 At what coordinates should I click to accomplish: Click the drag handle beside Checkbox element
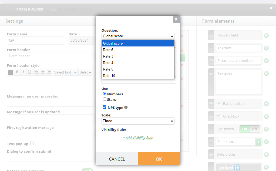211,116
